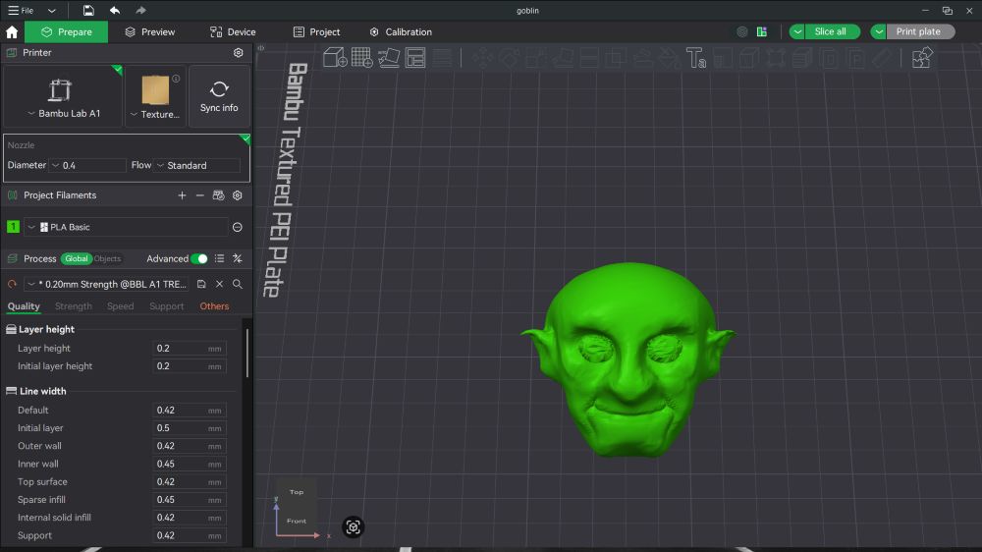Viewport: 982px width, 552px height.
Task: Click the fit camera view icon
Action: point(354,527)
